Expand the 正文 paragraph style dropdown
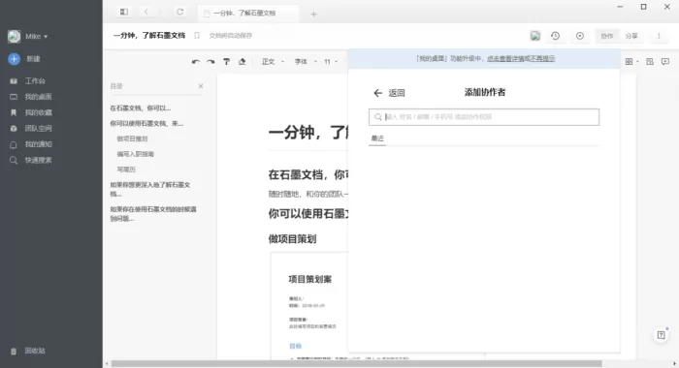679x368 pixels. click(x=273, y=62)
